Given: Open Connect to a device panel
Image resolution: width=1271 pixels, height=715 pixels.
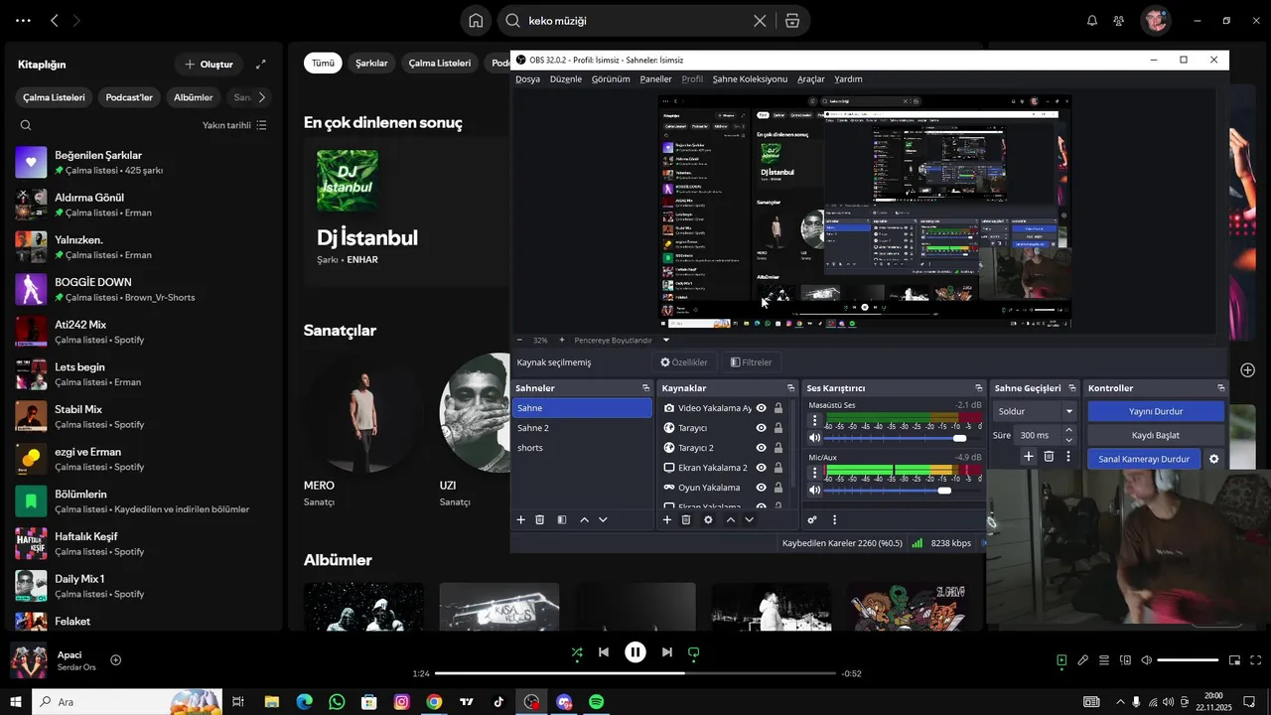Looking at the screenshot, I should 1125,660.
